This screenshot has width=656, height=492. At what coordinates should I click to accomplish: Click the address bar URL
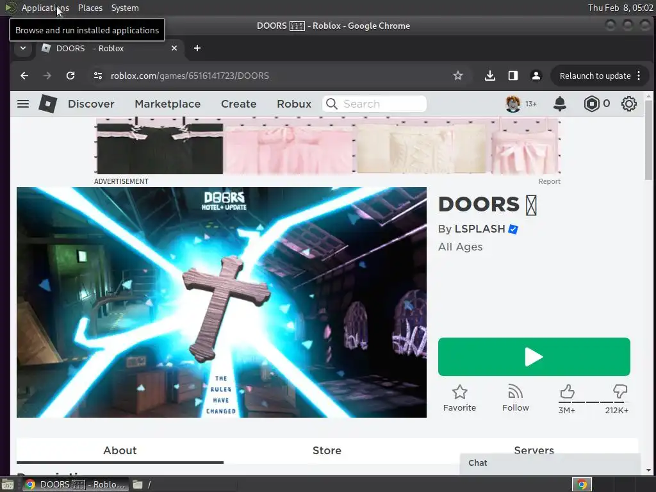click(190, 76)
